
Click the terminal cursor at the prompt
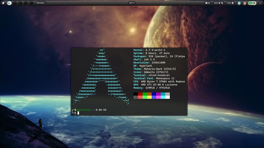[x=78, y=113]
